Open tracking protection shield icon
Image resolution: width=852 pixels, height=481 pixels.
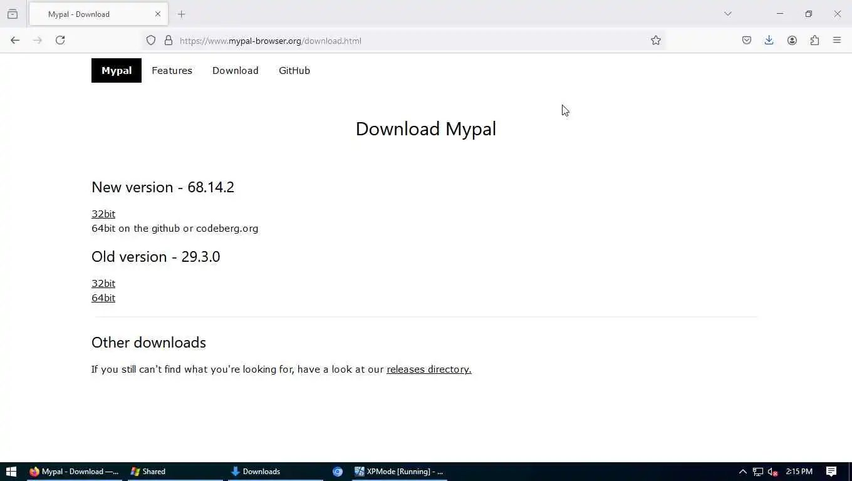[x=151, y=41]
